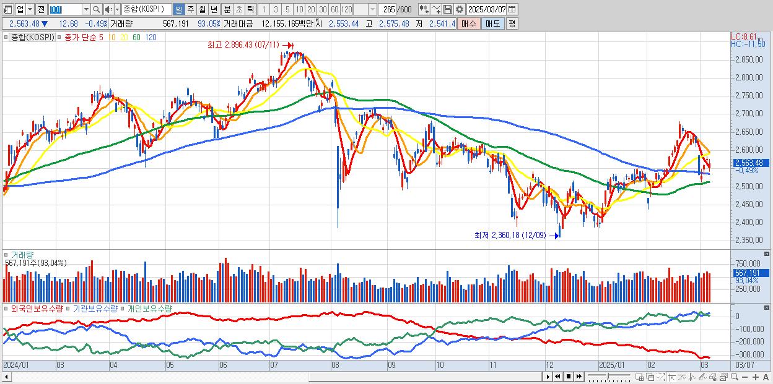This screenshot has width=773, height=384.
Task: Select the 5 interval button
Action: tap(287, 9)
